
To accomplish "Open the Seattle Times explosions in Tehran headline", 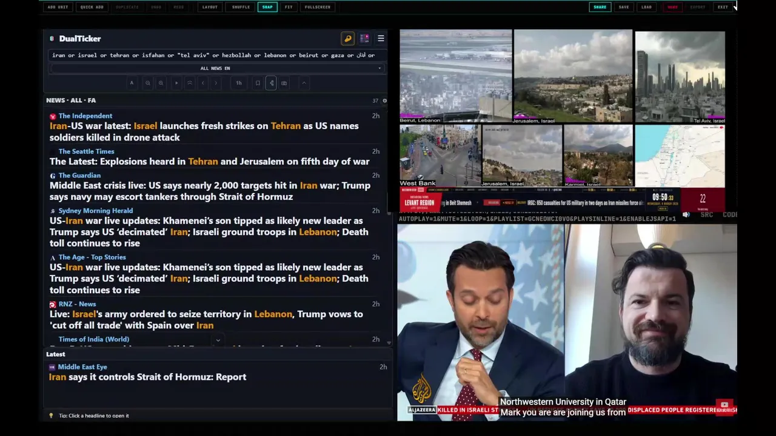I will tap(209, 162).
